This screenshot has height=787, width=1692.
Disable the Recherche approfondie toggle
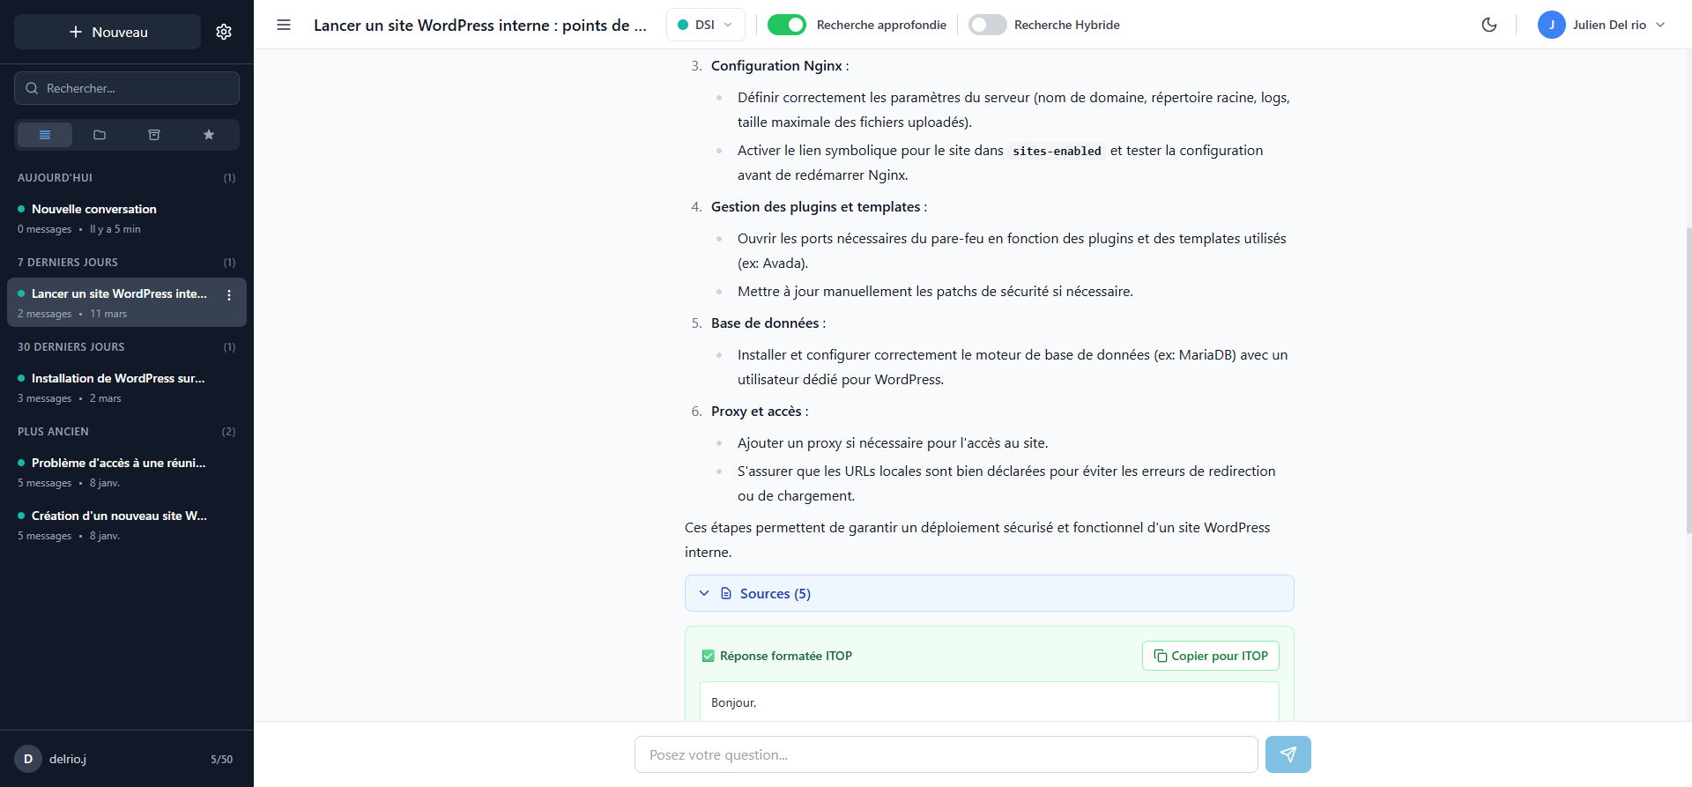pos(786,25)
